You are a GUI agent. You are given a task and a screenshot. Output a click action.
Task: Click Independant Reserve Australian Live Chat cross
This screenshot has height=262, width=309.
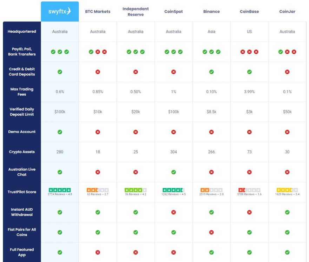(x=136, y=172)
